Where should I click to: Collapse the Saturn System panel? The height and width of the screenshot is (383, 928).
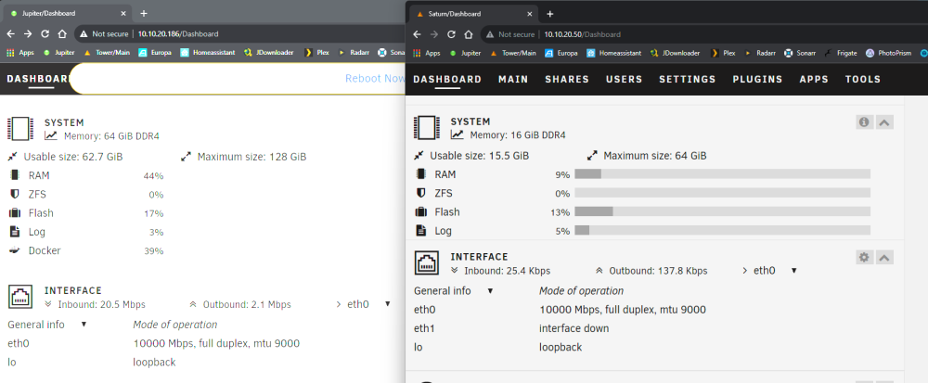[884, 121]
